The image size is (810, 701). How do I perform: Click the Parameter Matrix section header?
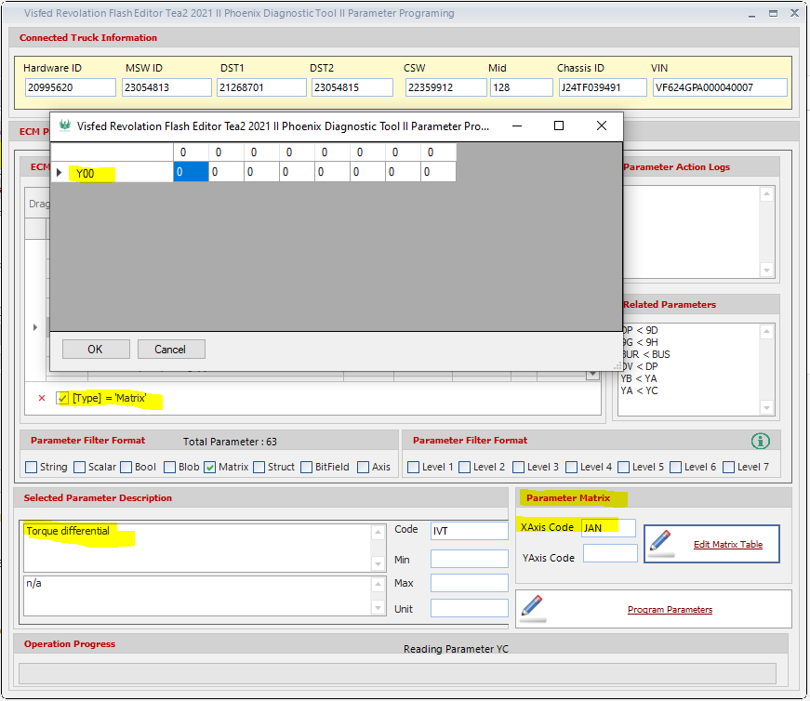[x=568, y=498]
